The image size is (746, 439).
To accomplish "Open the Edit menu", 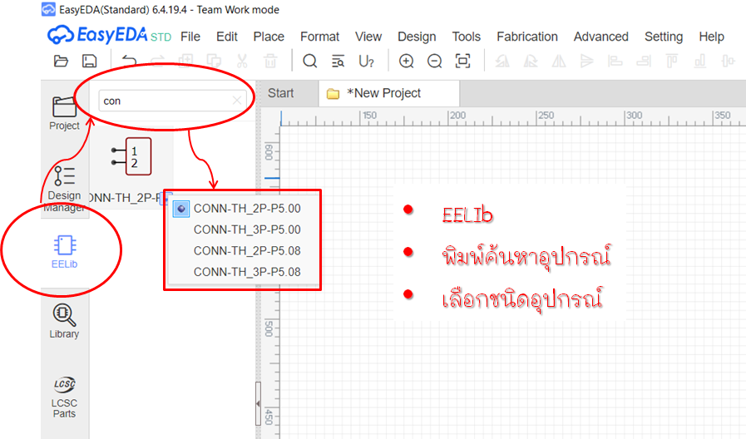I will (227, 37).
